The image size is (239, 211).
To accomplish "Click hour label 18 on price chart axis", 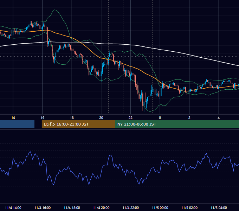I will pos(72,118).
